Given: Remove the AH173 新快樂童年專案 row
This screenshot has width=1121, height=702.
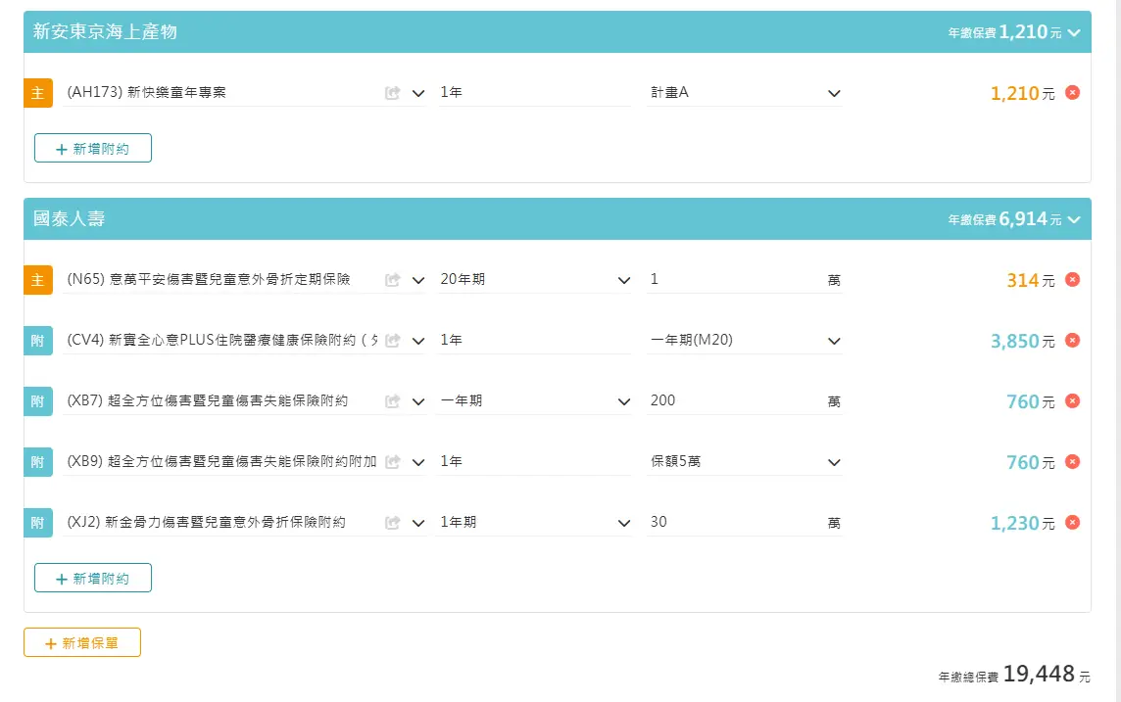Looking at the screenshot, I should tap(1072, 93).
